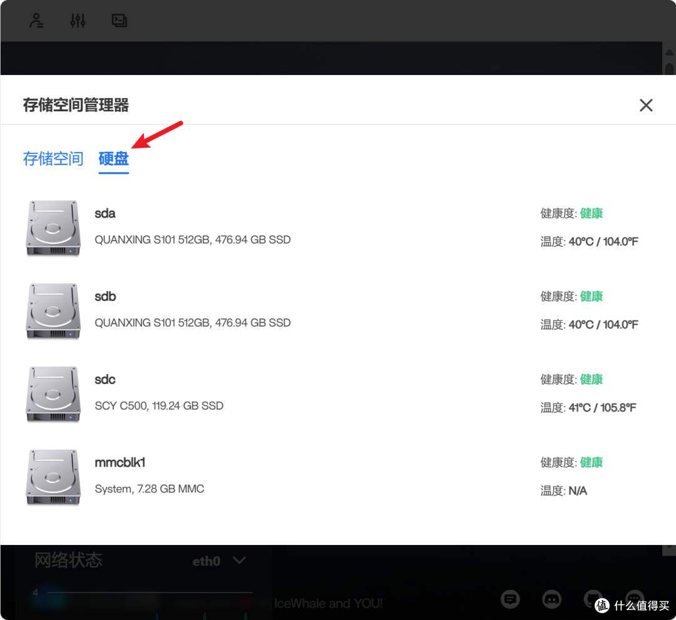Click the scrollbar up arrow
Image resolution: width=676 pixels, height=620 pixels.
tap(668, 52)
